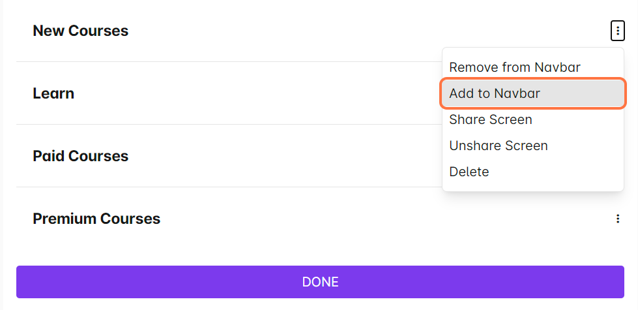Collapse the menu via New Courses dots icon
This screenshot has width=638, height=310.
click(617, 31)
